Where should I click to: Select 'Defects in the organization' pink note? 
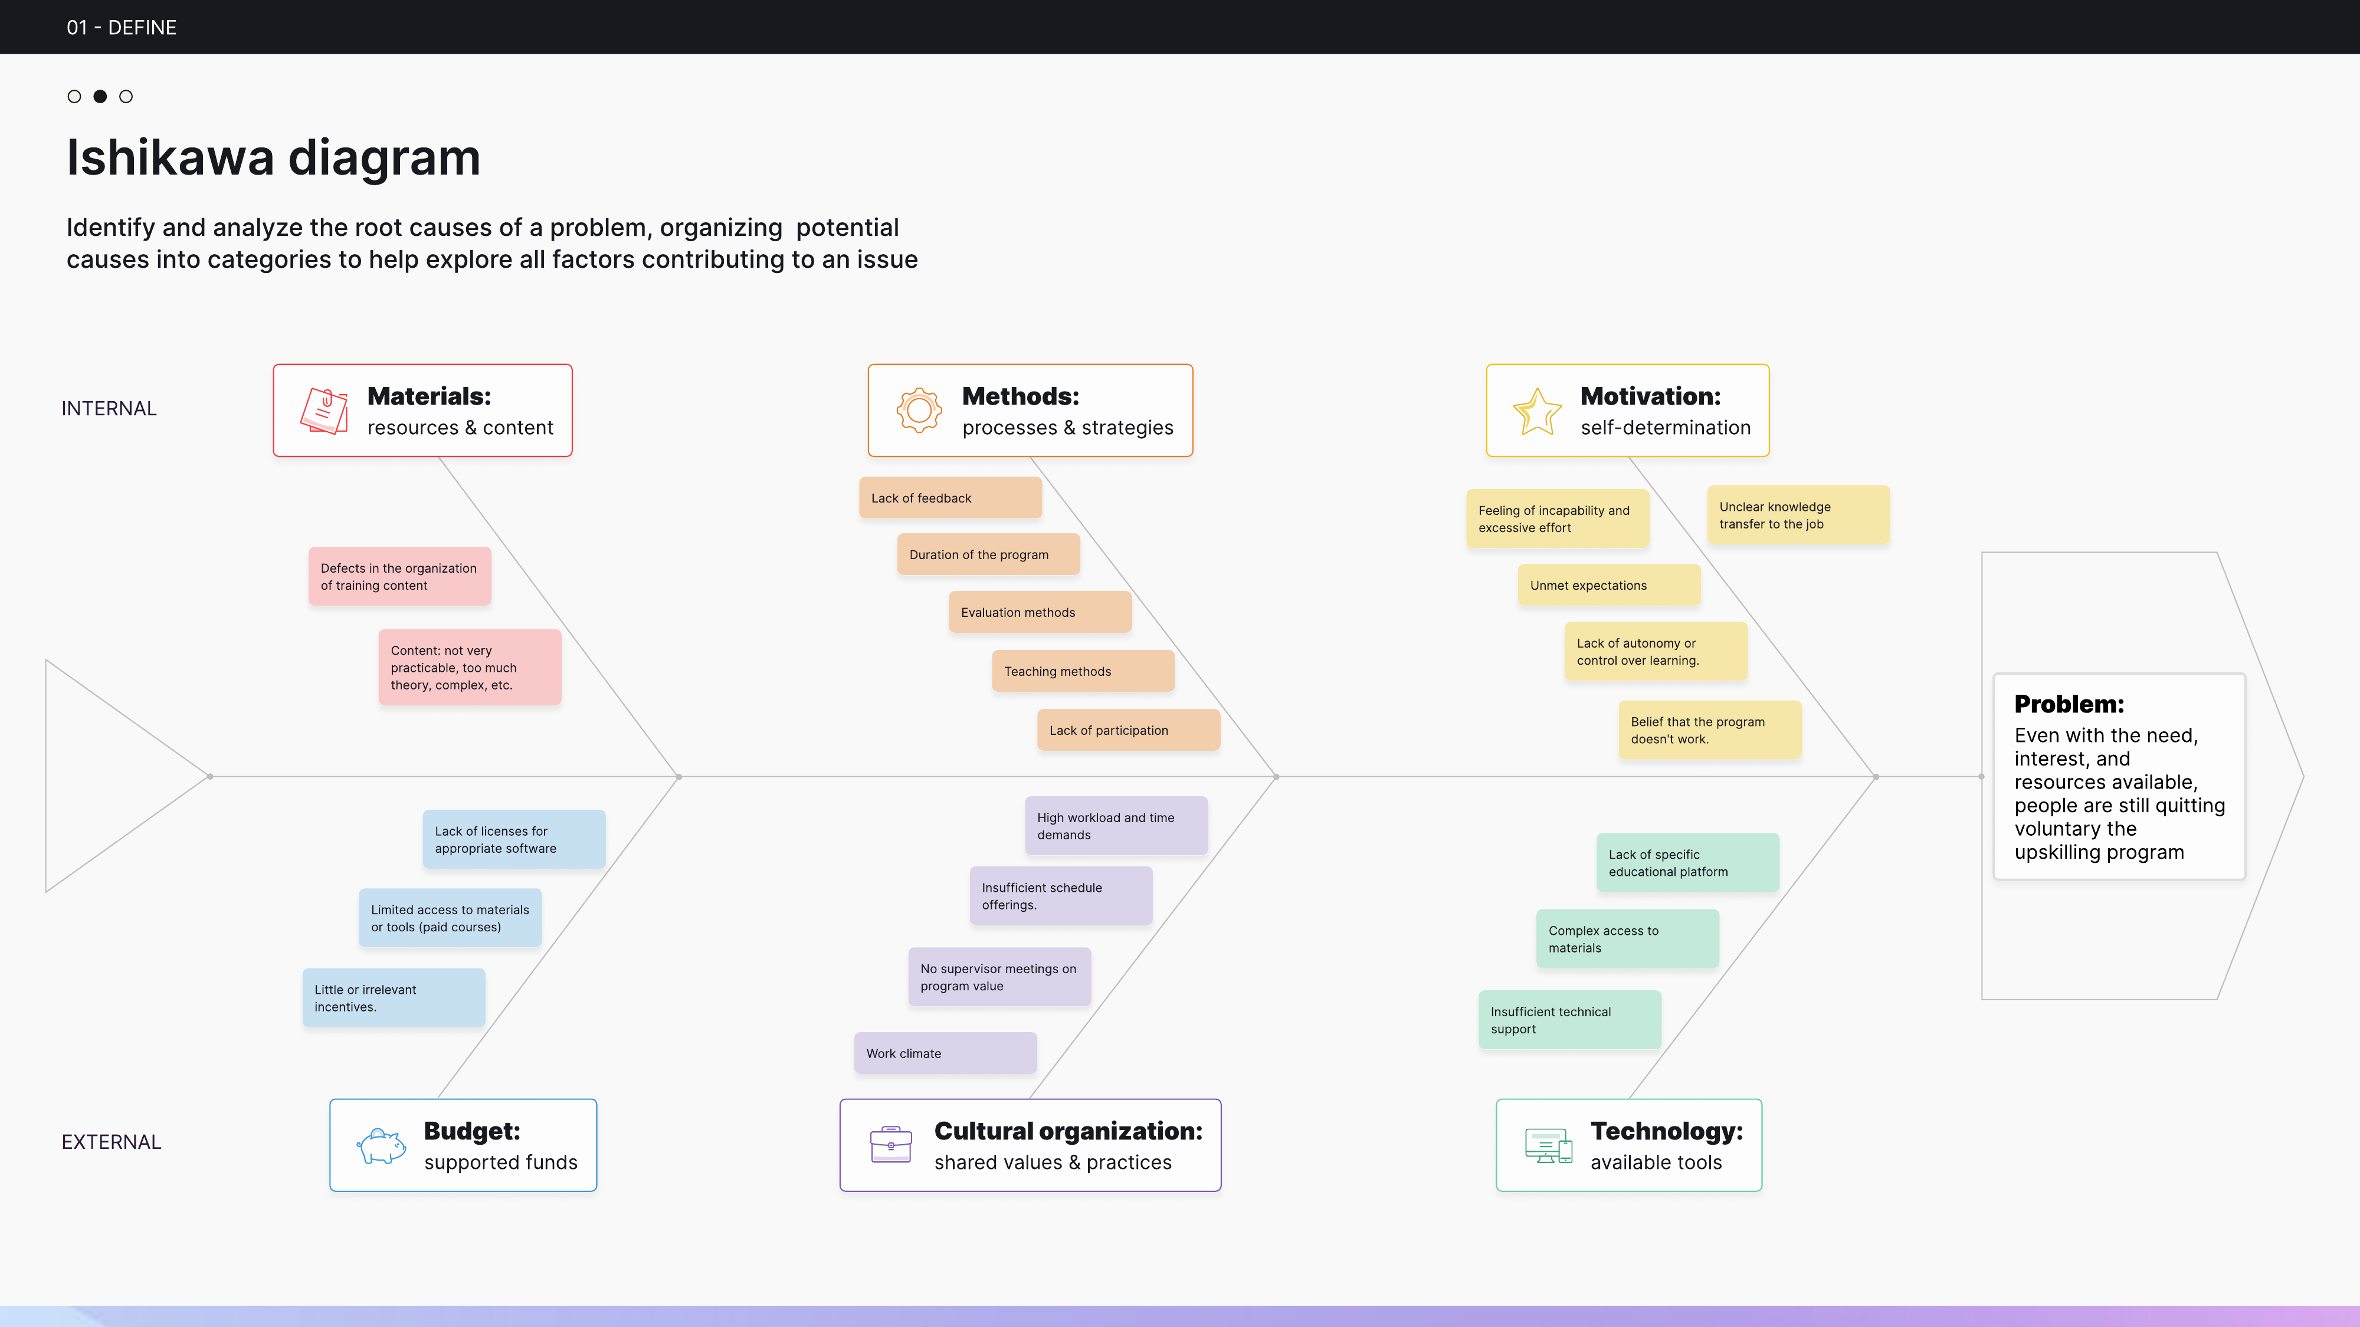[x=399, y=576]
